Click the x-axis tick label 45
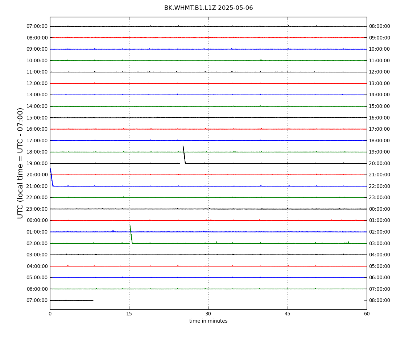Viewport: 417px width, 344px height. coord(288,314)
